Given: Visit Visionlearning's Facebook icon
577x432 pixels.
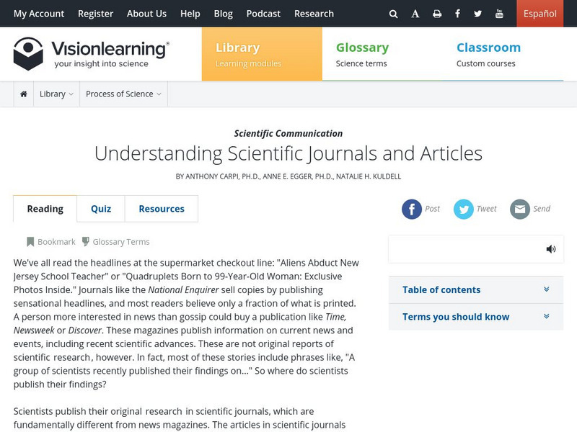Looking at the screenshot, I should coord(458,13).
